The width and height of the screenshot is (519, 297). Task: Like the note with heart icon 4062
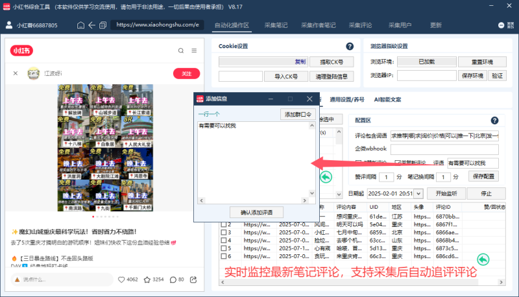click(x=121, y=279)
